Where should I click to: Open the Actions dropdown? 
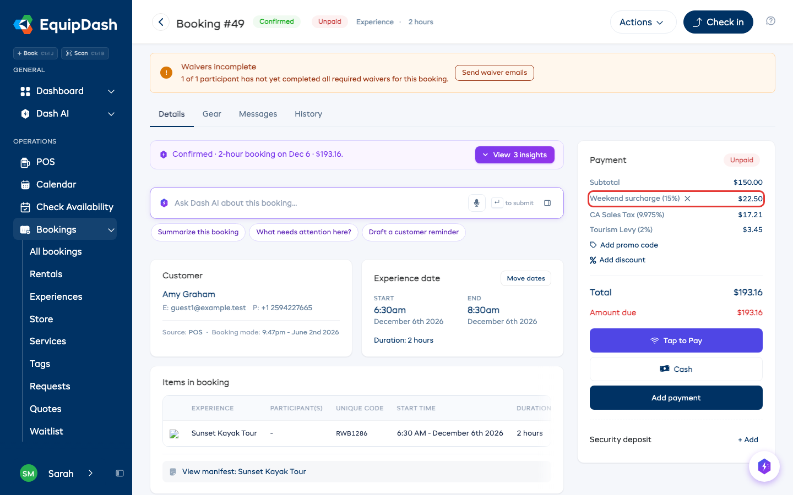point(643,22)
